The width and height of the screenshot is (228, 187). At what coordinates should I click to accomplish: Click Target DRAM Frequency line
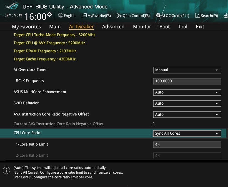coord(45,51)
